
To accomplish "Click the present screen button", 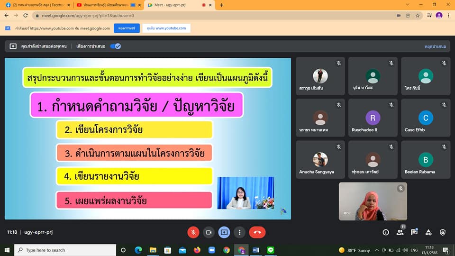I will pyautogui.click(x=224, y=232).
